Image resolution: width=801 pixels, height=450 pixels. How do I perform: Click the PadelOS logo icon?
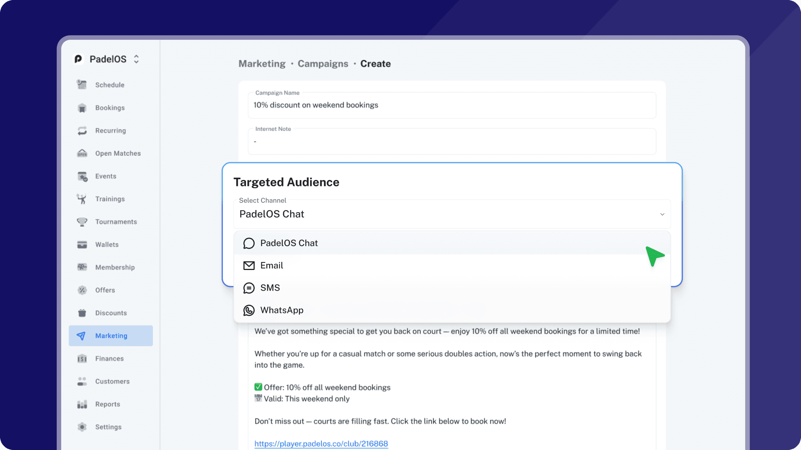click(78, 59)
